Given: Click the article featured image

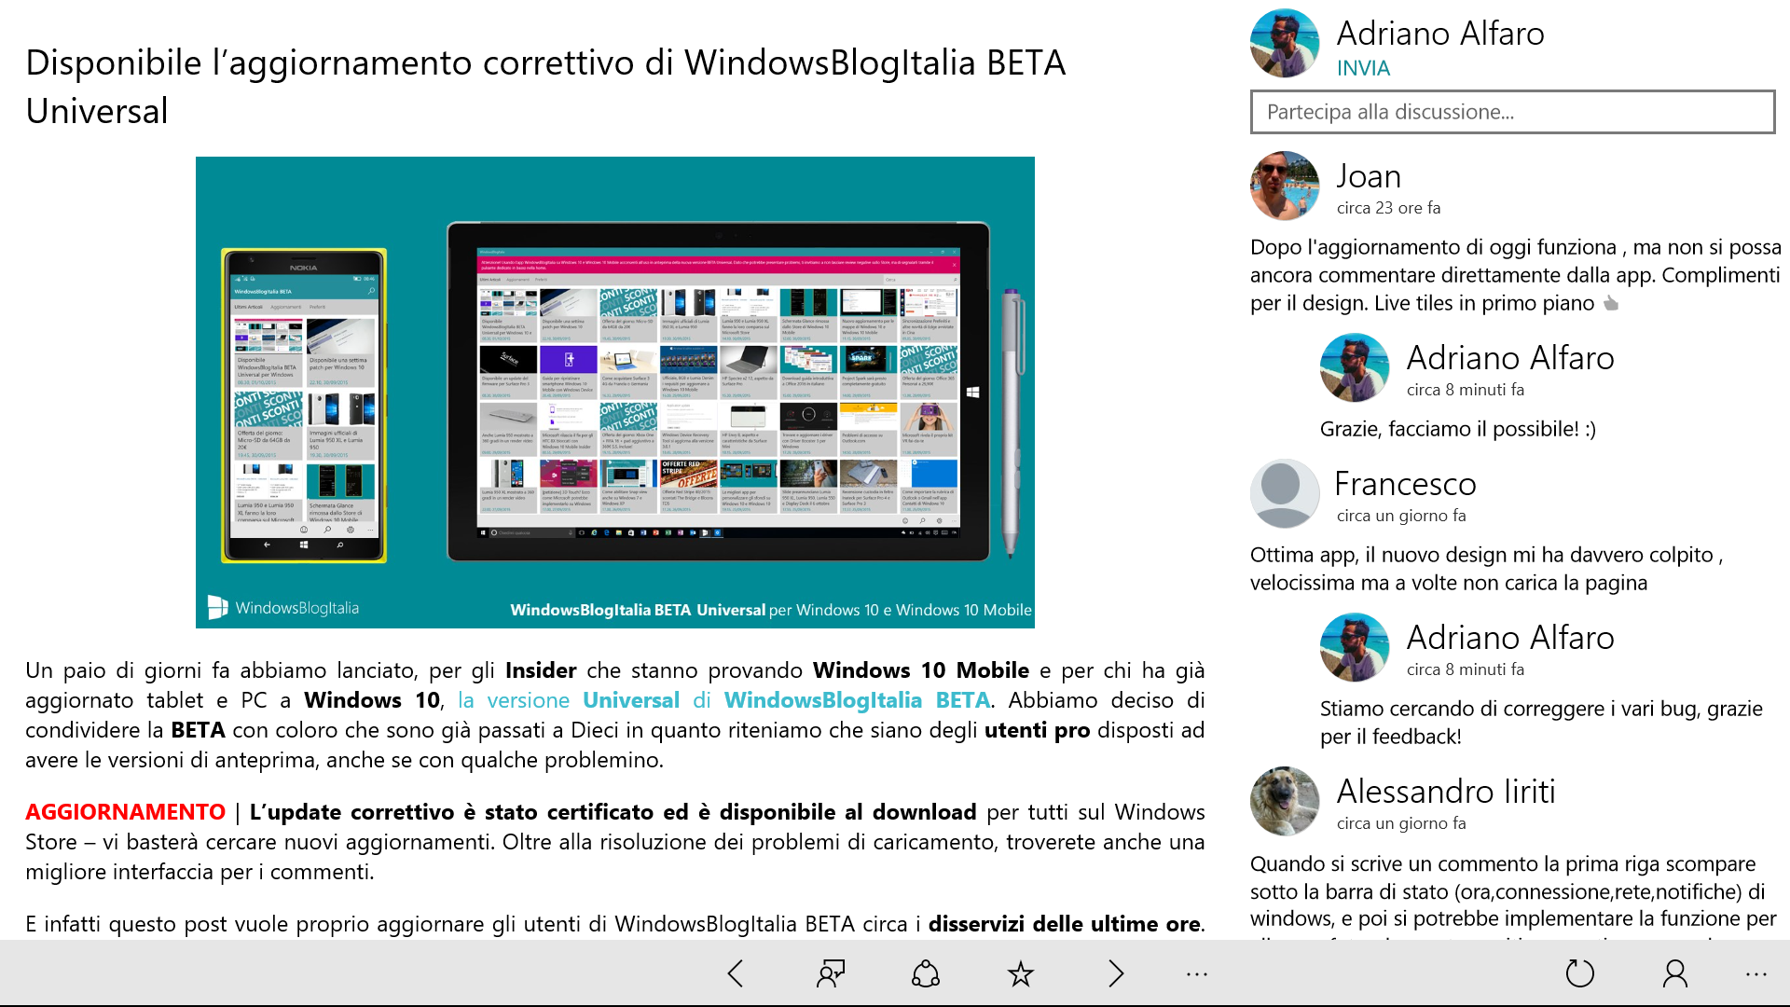Looking at the screenshot, I should point(615,393).
